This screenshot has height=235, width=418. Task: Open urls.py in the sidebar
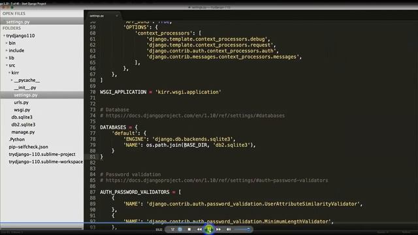pyautogui.click(x=22, y=102)
